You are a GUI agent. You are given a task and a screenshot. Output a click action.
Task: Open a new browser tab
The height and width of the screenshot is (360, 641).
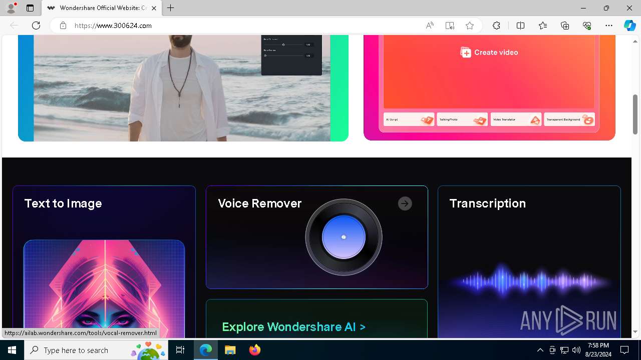pyautogui.click(x=171, y=8)
